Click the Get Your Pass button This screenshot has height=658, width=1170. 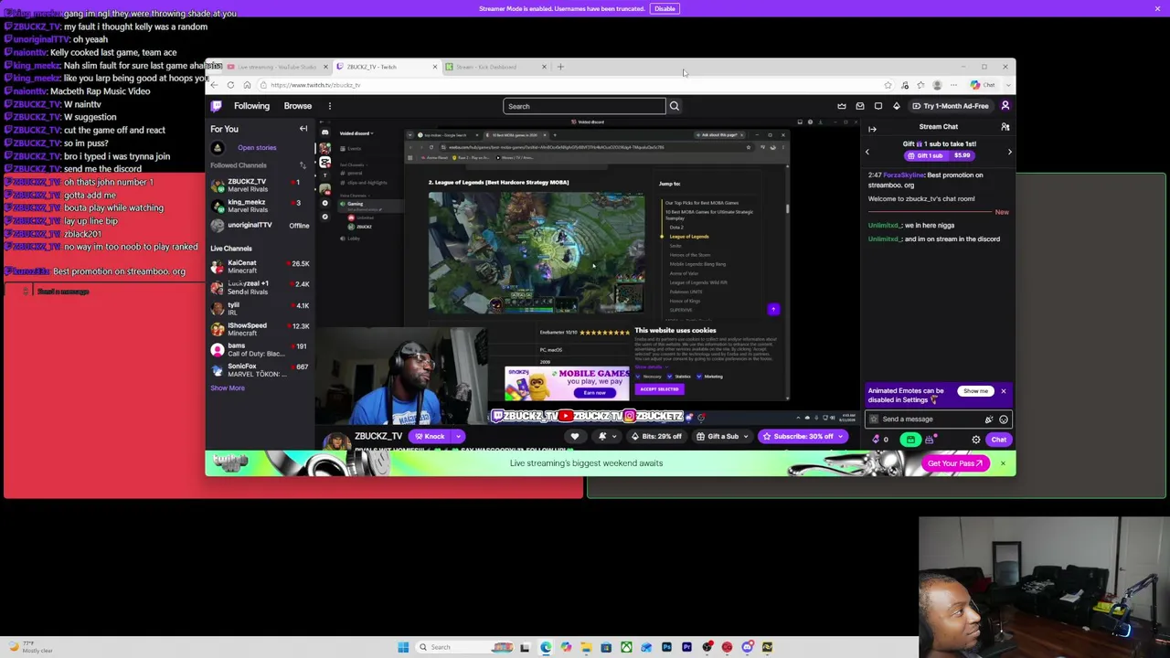point(954,463)
